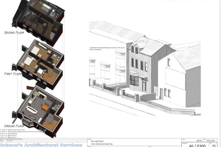221x147 pixels.
Task: Select the Ground Floor 3D cutaway model
Action: [40, 112]
